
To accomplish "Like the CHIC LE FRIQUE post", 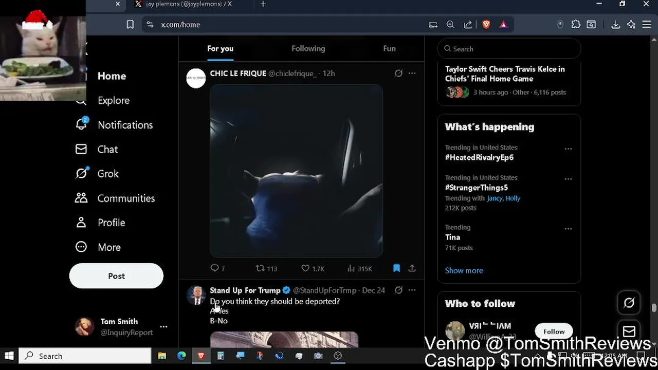I will (x=313, y=268).
